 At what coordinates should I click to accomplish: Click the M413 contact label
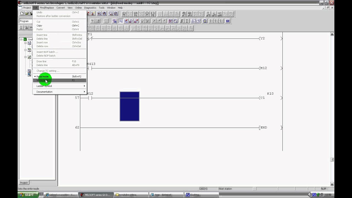(91, 64)
